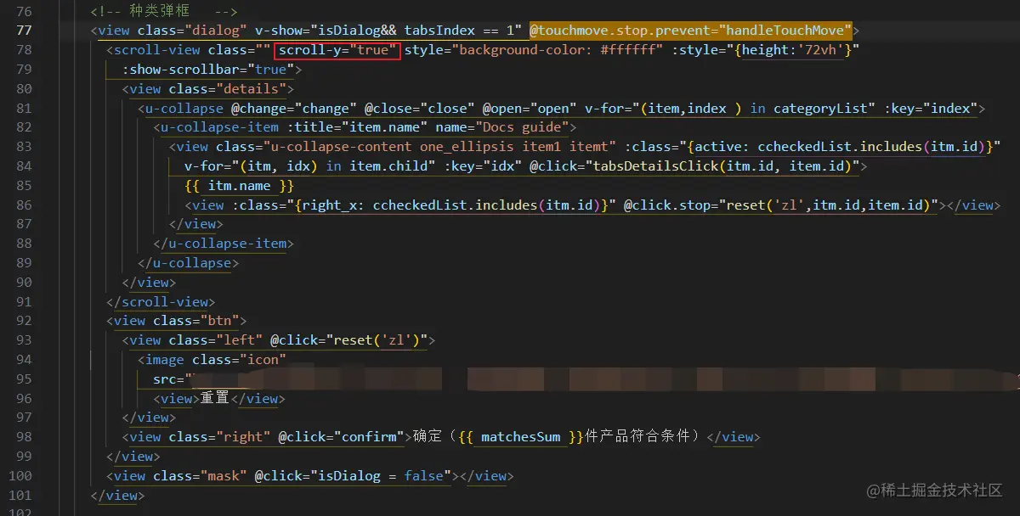This screenshot has height=516, width=1020.
Task: Select line number 91 in the gutter
Action: (x=24, y=302)
